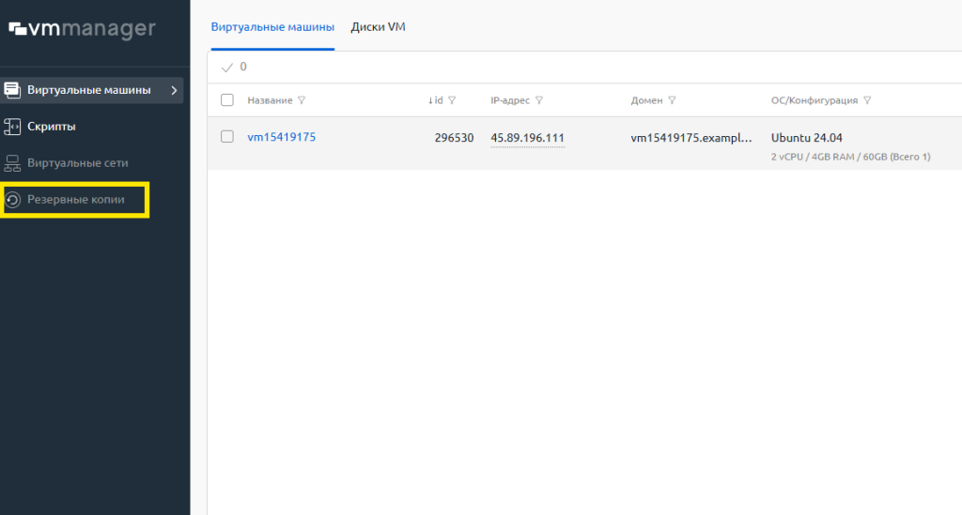Image resolution: width=962 pixels, height=515 pixels.
Task: Open filter funnel next to id column
Action: tap(452, 100)
